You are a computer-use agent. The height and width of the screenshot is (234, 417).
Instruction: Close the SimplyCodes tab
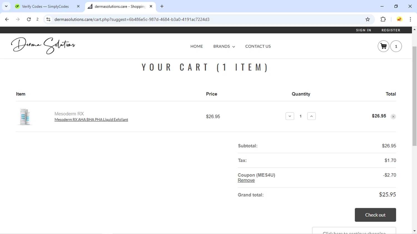pos(78,6)
